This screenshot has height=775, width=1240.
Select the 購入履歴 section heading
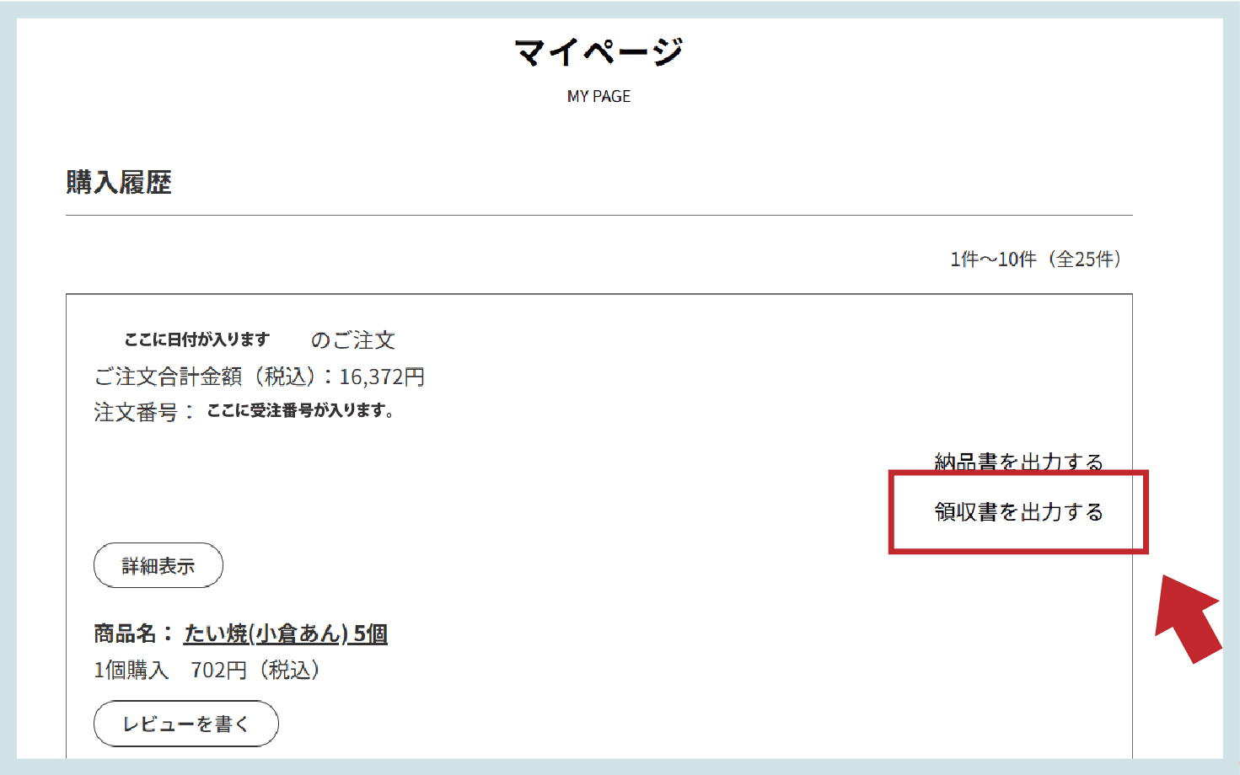119,182
